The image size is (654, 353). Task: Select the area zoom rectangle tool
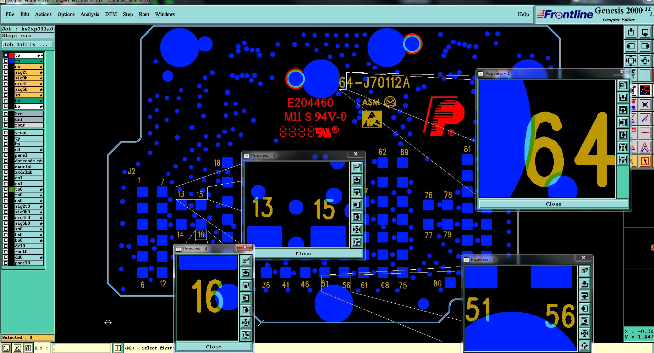(x=645, y=90)
